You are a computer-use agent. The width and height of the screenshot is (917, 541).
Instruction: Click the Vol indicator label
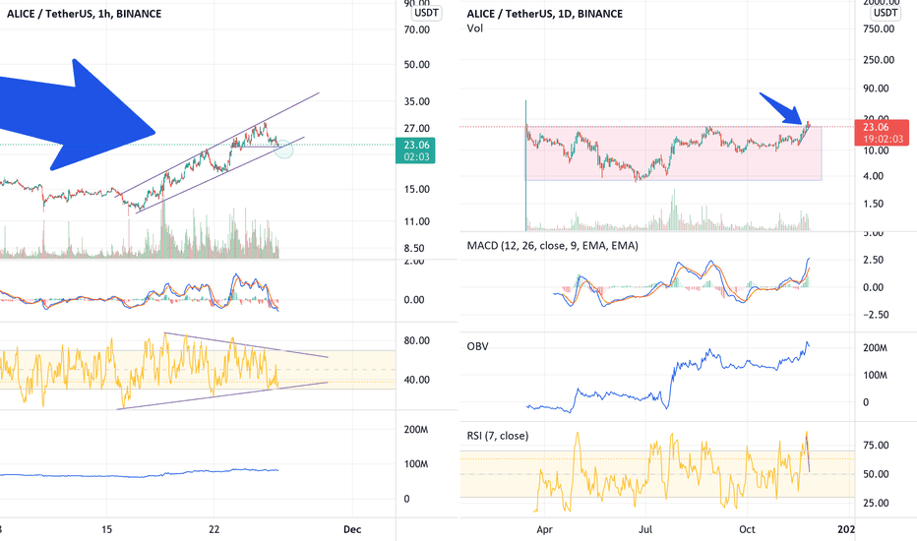[x=475, y=29]
